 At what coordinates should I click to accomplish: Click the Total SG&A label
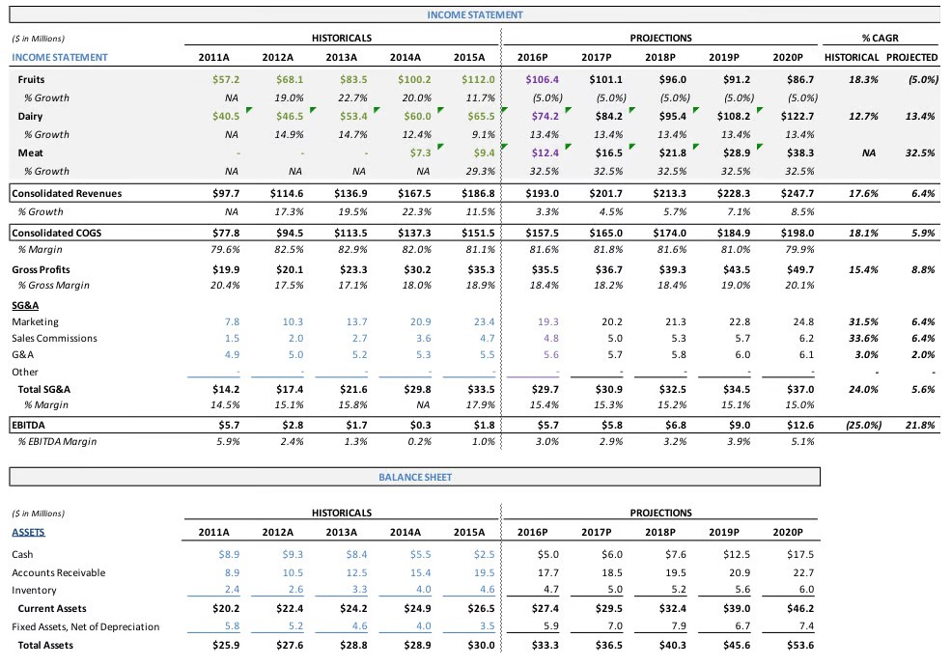[x=43, y=389]
